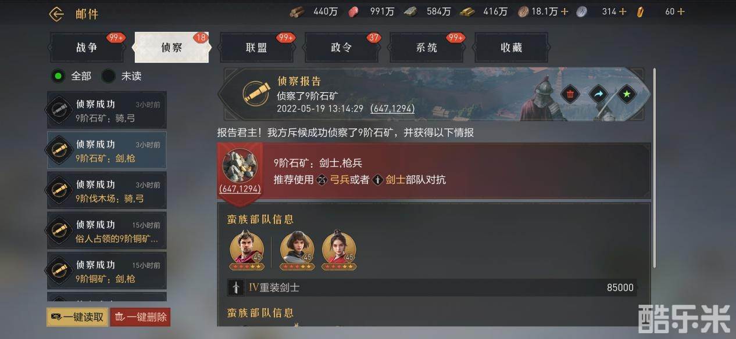Click the 一键读取 read-all button
Screen dimensions: 736x339
coord(77,317)
